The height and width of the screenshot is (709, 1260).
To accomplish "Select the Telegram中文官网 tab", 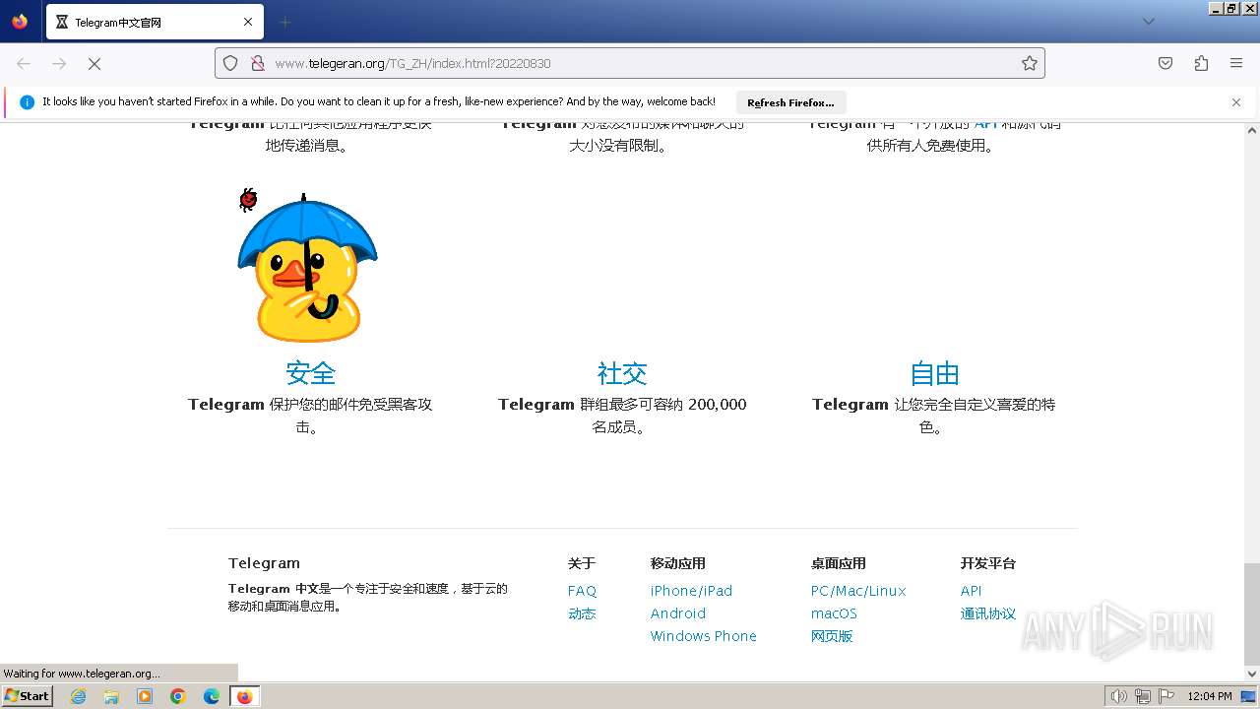I will 155,22.
